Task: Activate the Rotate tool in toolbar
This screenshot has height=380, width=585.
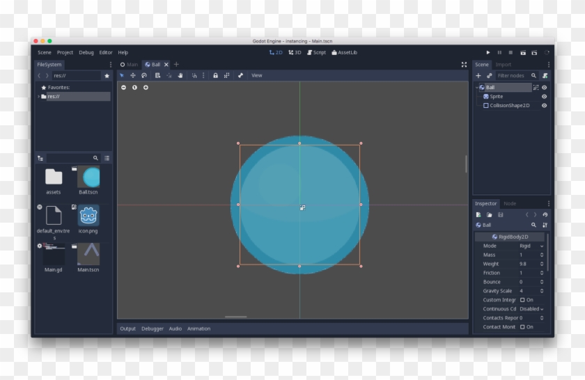Action: click(x=144, y=75)
